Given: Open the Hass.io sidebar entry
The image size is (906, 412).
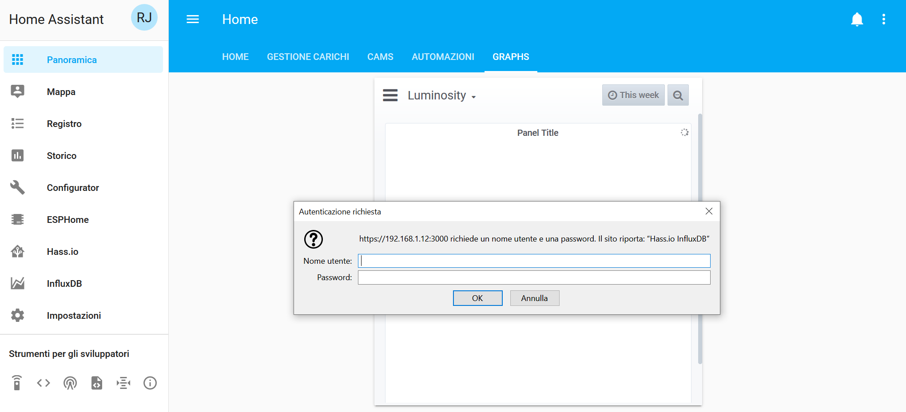Looking at the screenshot, I should pyautogui.click(x=62, y=251).
